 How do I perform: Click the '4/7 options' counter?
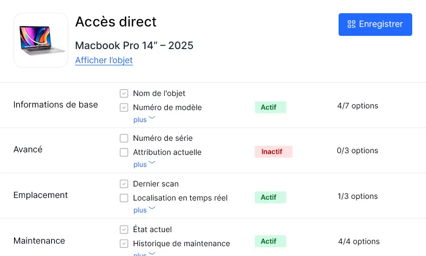pyautogui.click(x=357, y=105)
